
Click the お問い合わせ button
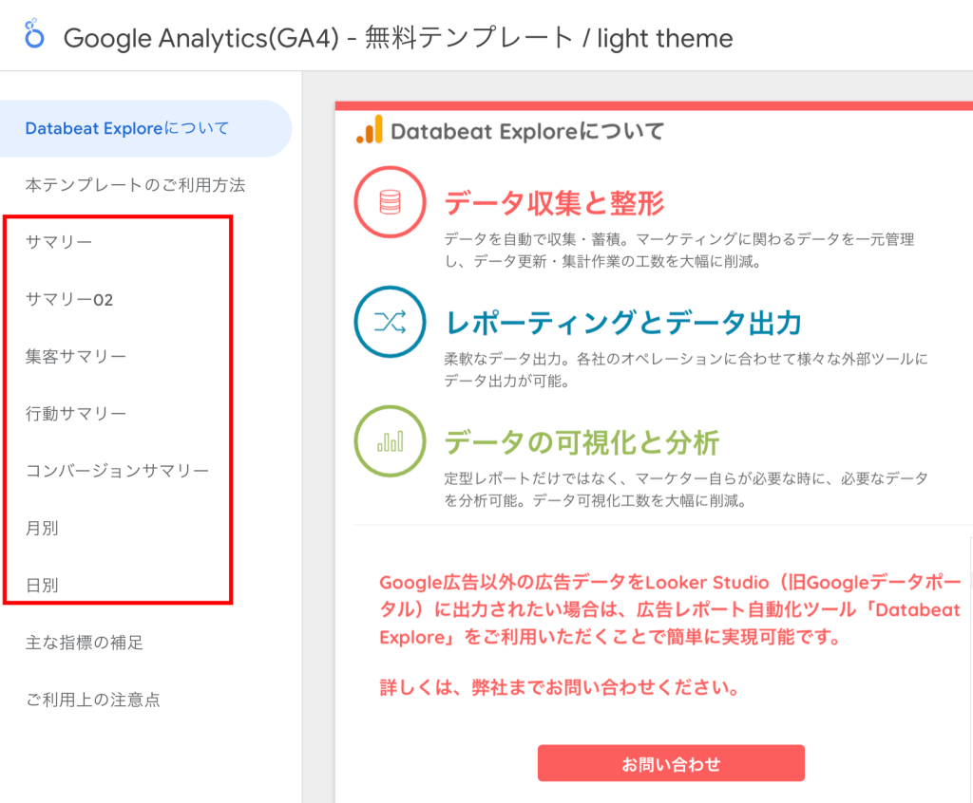pyautogui.click(x=671, y=763)
